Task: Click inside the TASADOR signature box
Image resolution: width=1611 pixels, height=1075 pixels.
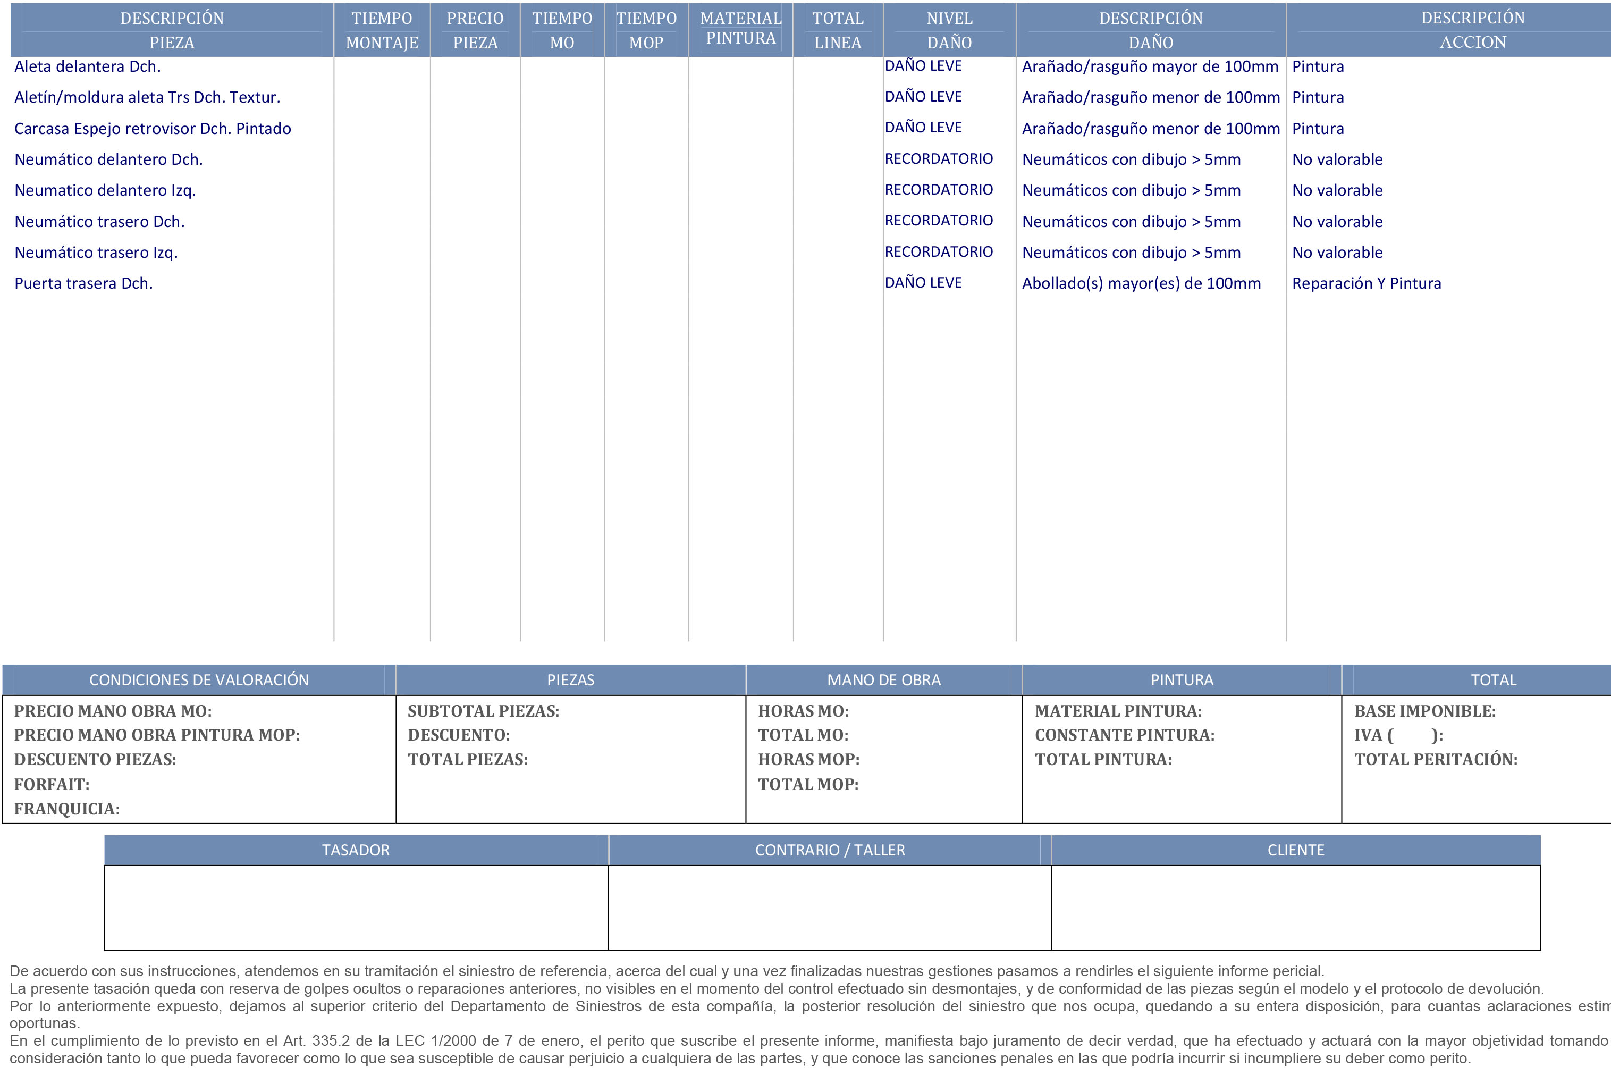Action: (x=356, y=907)
